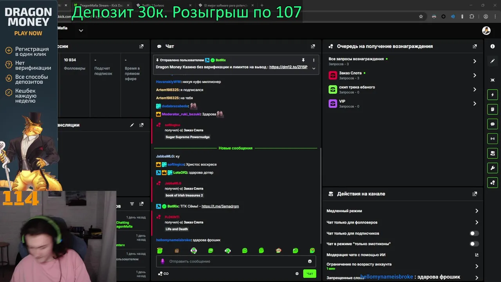Click hellomynameisbroke username in chat
The width and height of the screenshot is (501, 282).
[173, 240]
